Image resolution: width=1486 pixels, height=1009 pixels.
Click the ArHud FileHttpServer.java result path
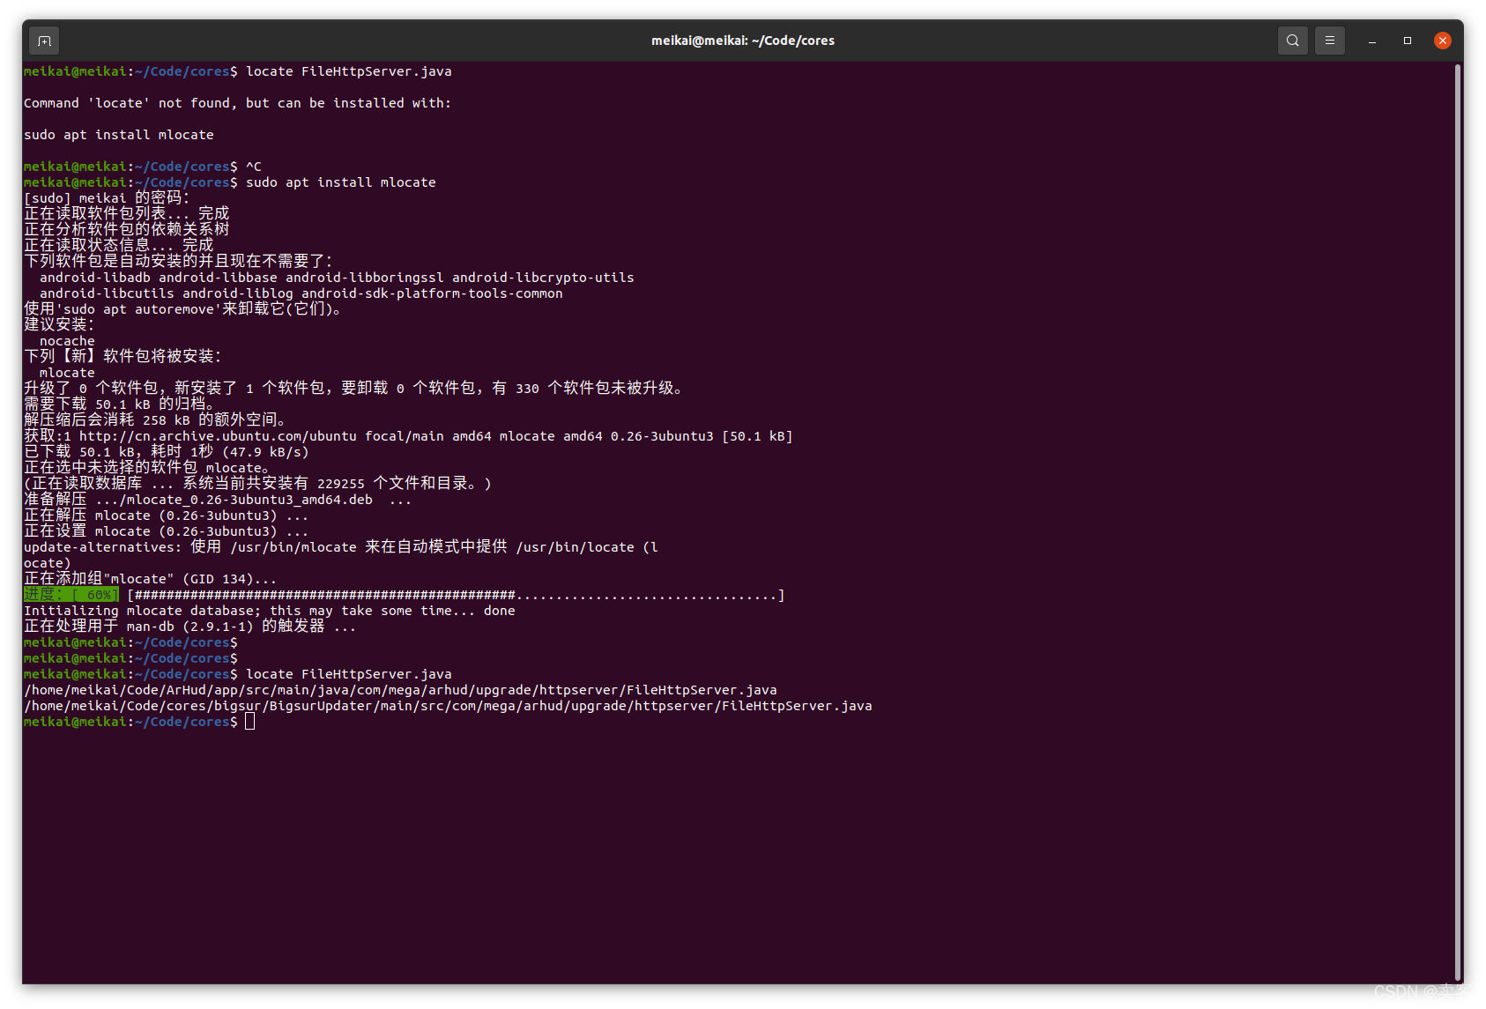pos(400,690)
